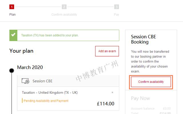Click the Session CBE computer icon
This screenshot has width=183, height=114.
click(25, 81)
